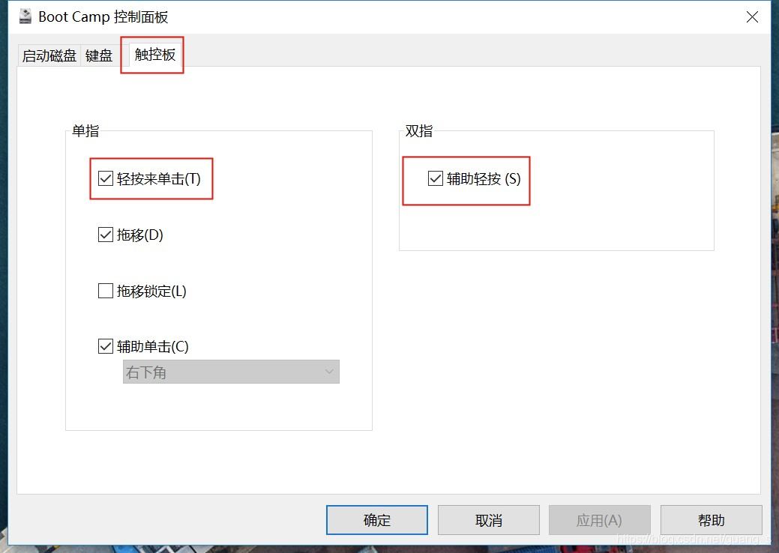Click the 单指 group label
This screenshot has width=779, height=553.
(x=85, y=131)
